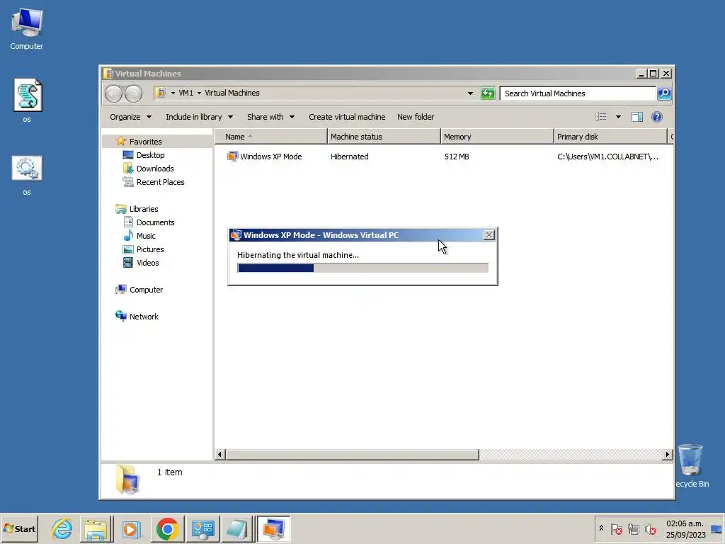This screenshot has height=544, width=725.
Task: Click the Show desktop tray icon
Action: tap(717, 529)
